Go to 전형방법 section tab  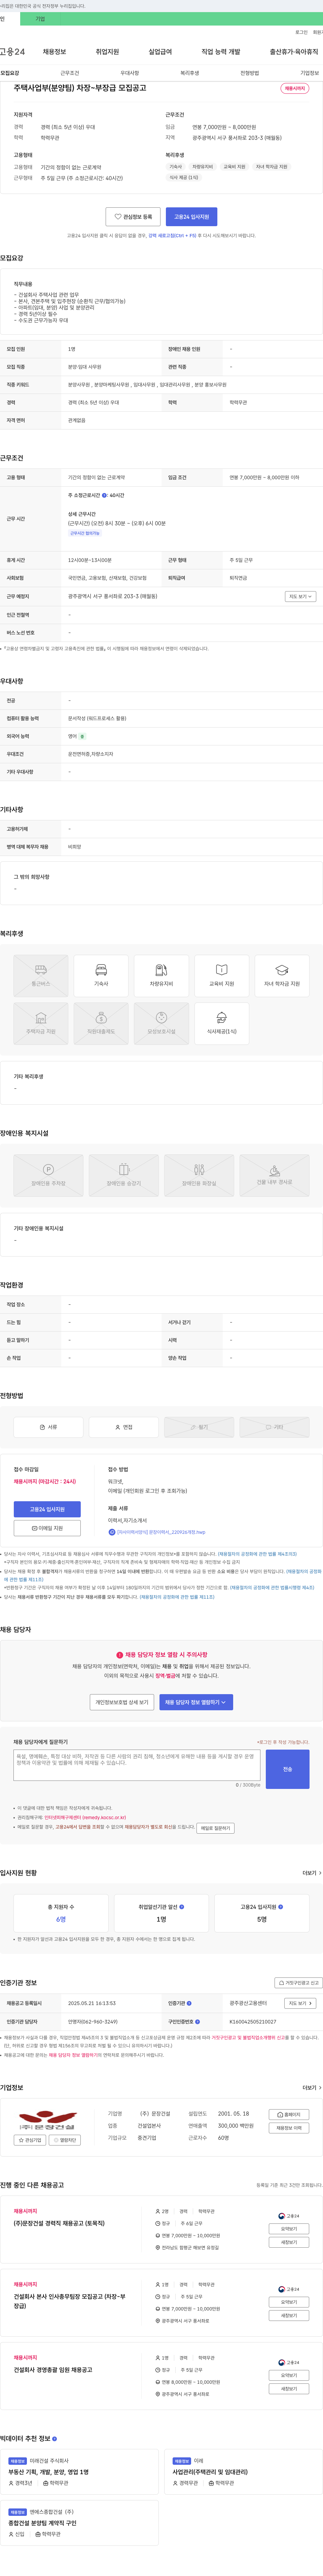250,73
